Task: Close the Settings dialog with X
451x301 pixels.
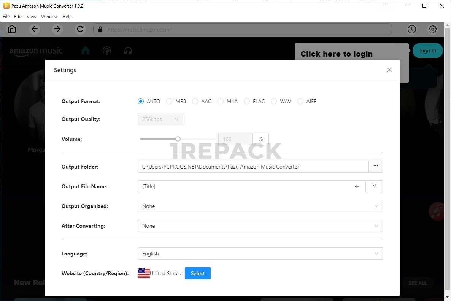Action: click(x=389, y=70)
